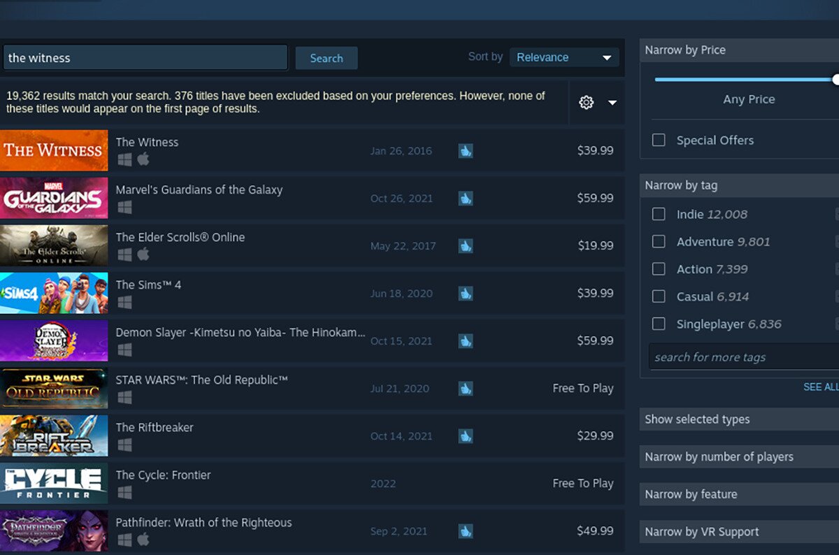Click Apple icon under The Witness

(x=143, y=159)
